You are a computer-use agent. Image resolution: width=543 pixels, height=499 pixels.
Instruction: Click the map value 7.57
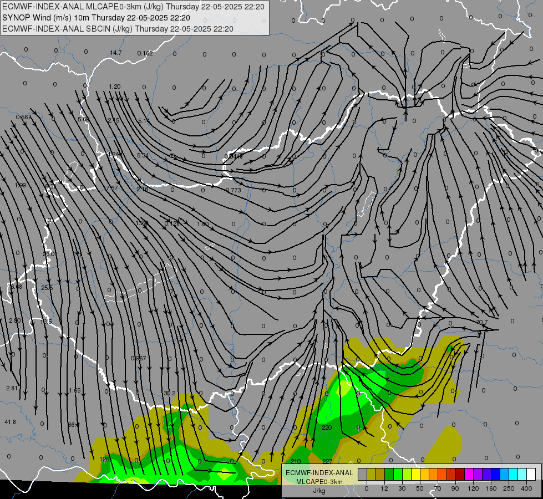click(x=112, y=188)
